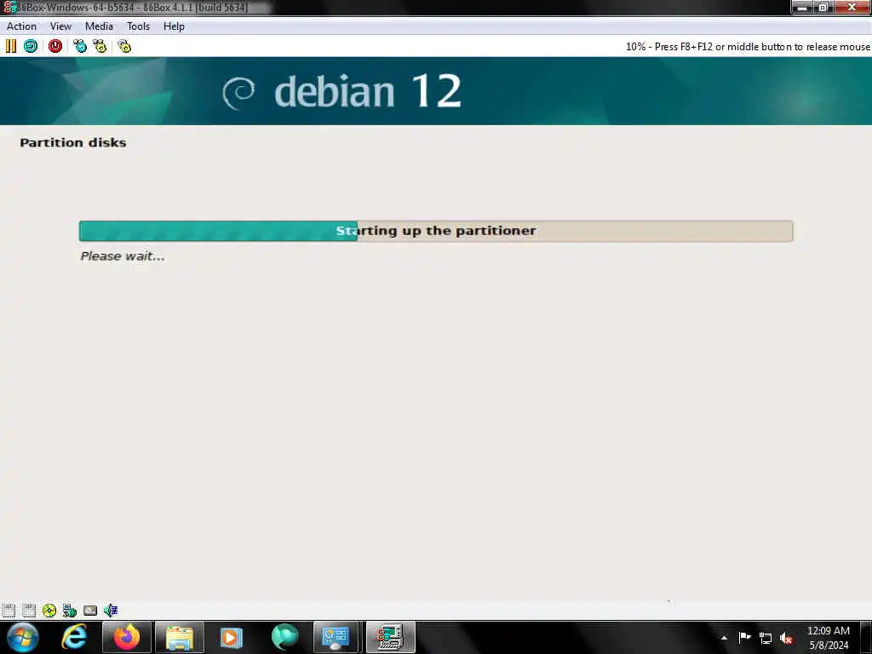Open the Tools menu
The height and width of the screenshot is (654, 872).
click(139, 26)
